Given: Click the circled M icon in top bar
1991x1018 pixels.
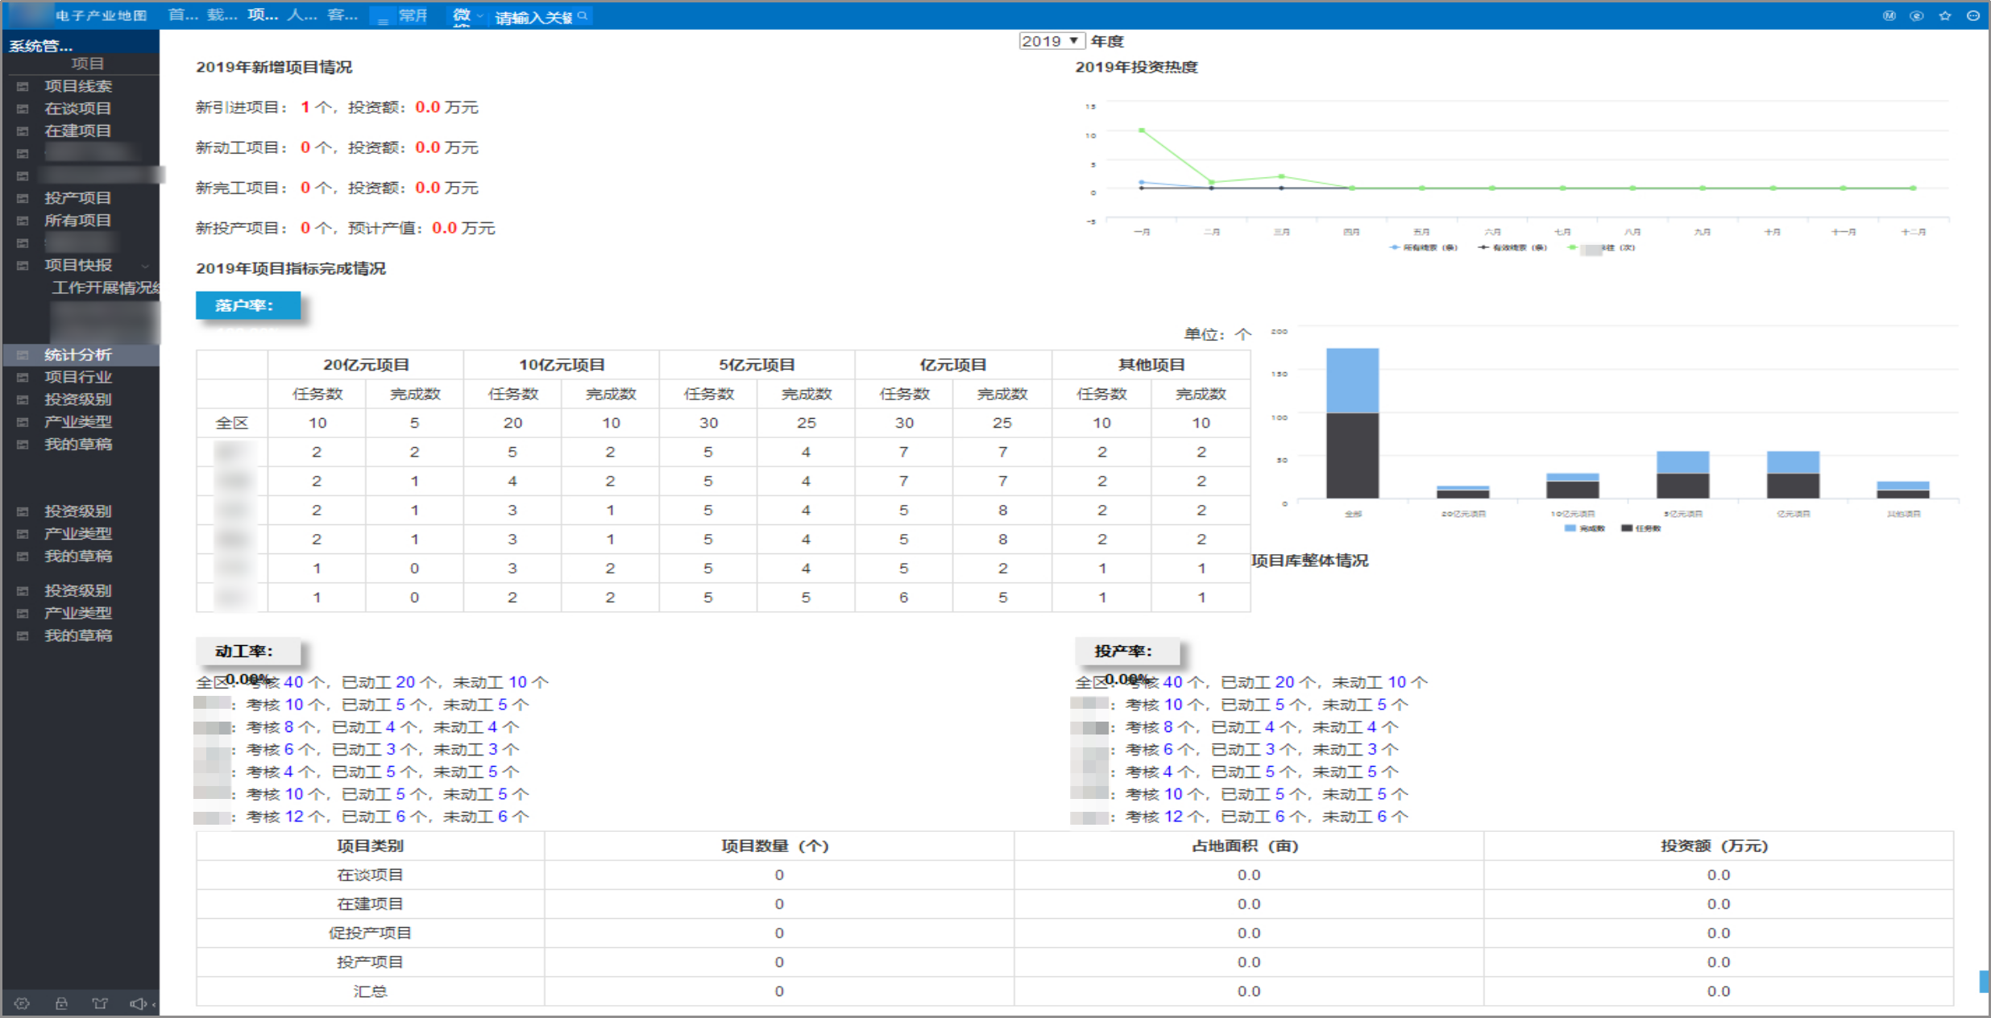Looking at the screenshot, I should 1889,15.
